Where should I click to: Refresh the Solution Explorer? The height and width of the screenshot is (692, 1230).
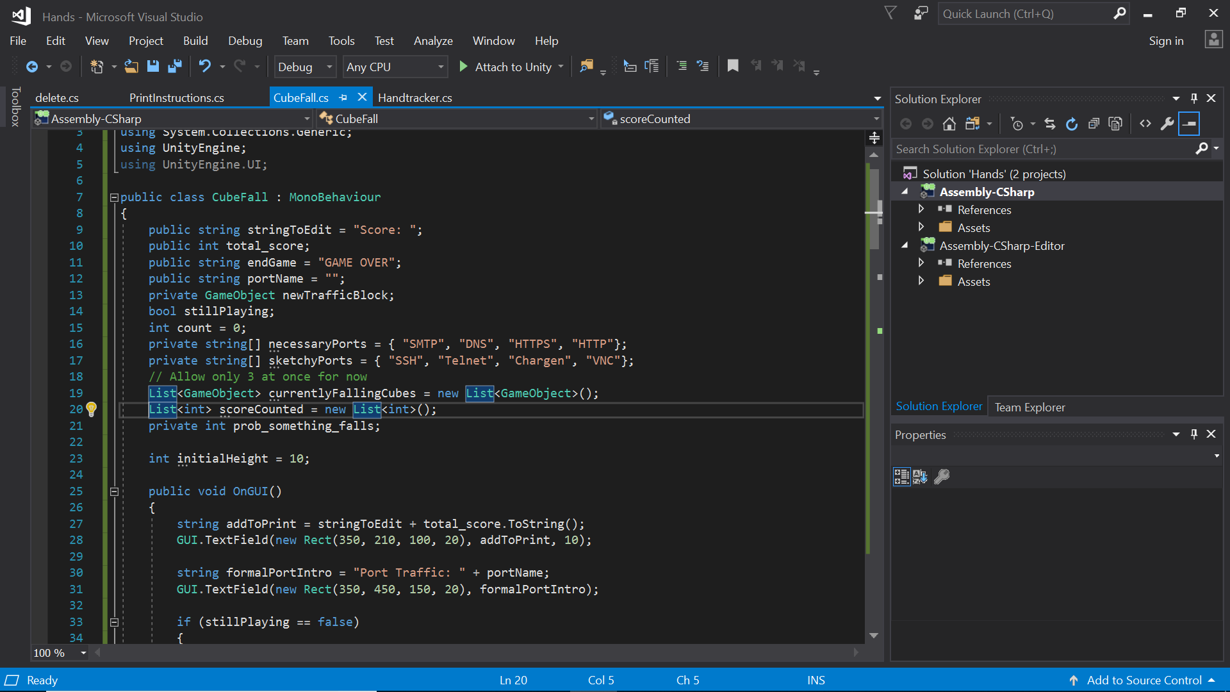coord(1071,124)
